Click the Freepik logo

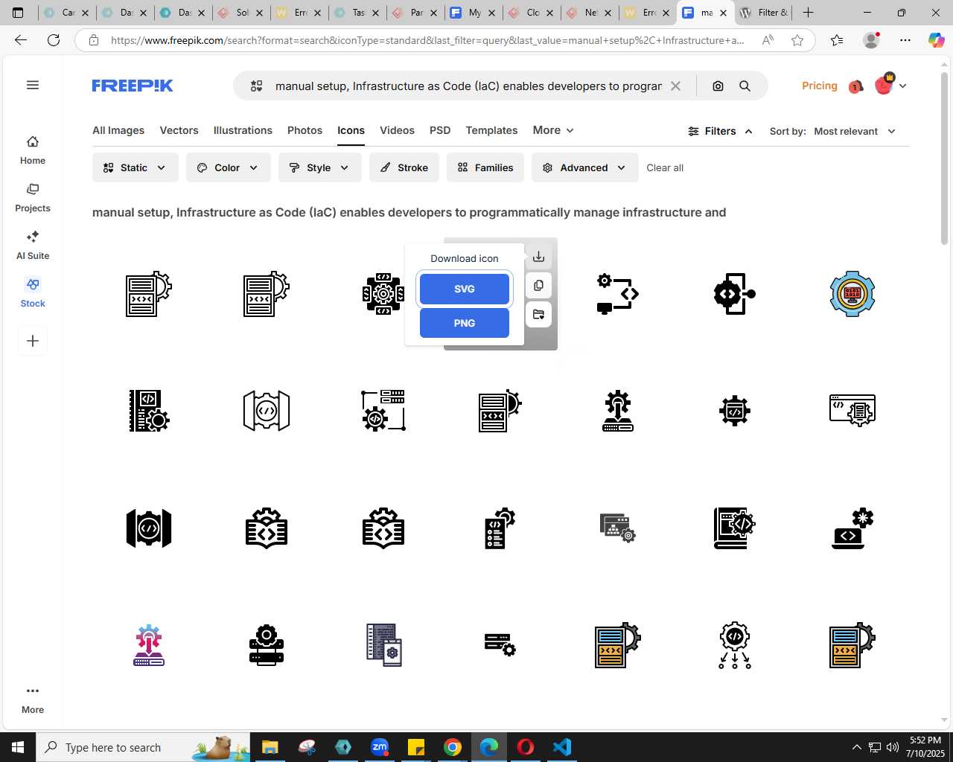pos(133,86)
